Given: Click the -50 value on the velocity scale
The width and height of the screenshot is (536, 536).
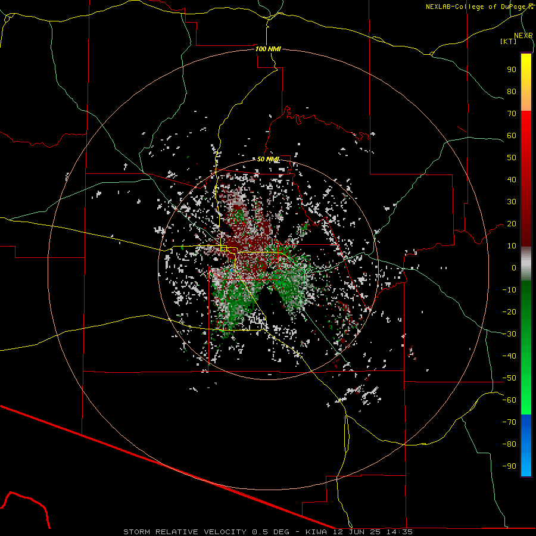Looking at the screenshot, I should pyautogui.click(x=509, y=378).
